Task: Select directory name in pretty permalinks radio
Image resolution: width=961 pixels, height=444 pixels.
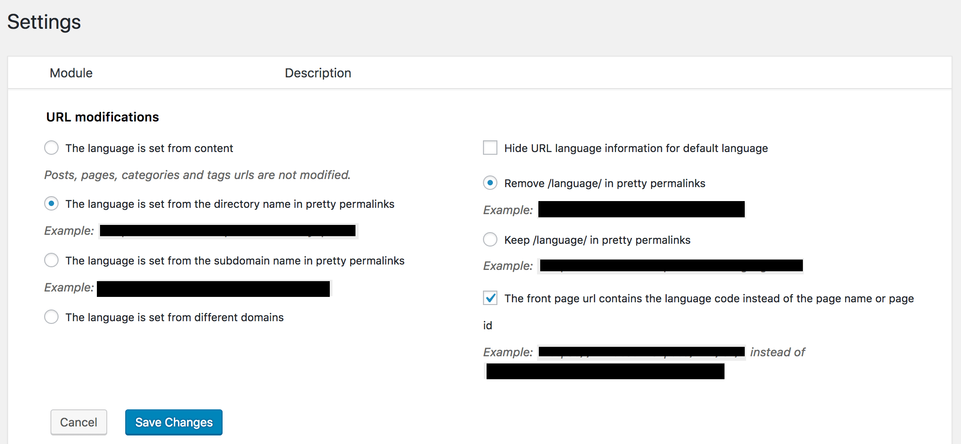Action: (51, 203)
